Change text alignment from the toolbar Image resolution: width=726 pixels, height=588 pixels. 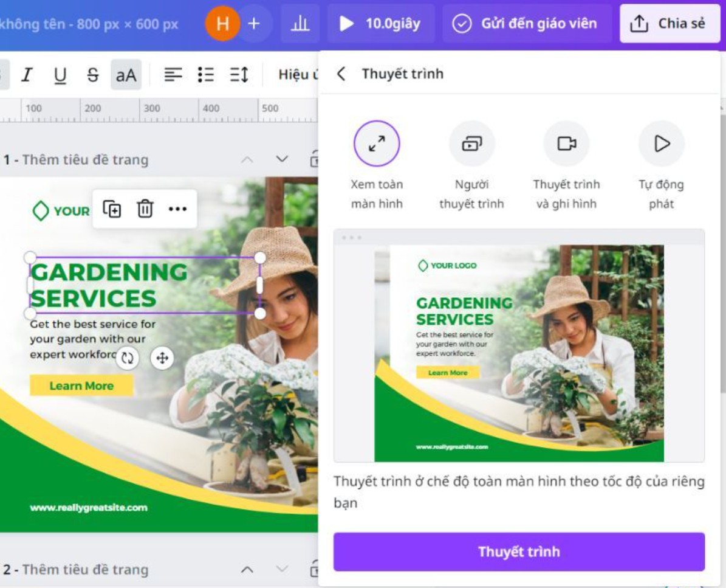click(173, 74)
